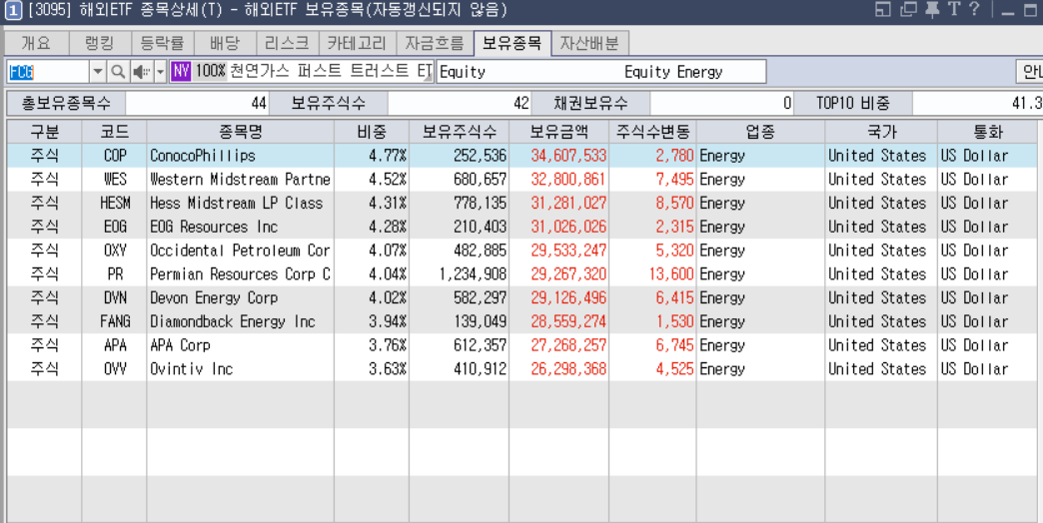This screenshot has width=1043, height=523.
Task: Click the T font size icon
Action: pyautogui.click(x=954, y=9)
